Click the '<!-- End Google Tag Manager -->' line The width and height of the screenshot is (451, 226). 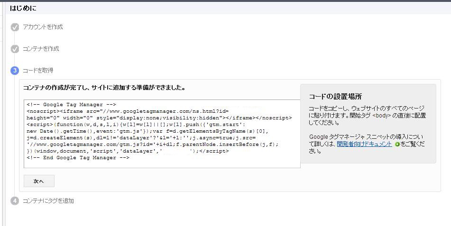78,158
